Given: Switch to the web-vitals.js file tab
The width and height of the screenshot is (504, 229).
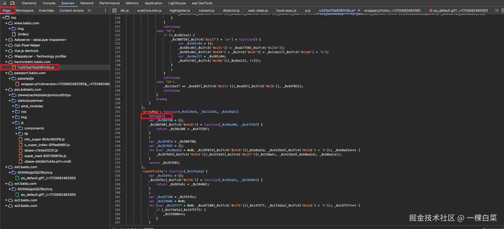Looking at the screenshot, I should (x=258, y=10).
